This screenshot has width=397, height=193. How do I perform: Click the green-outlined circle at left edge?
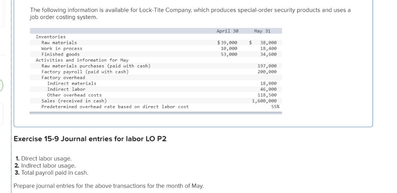[1, 85]
